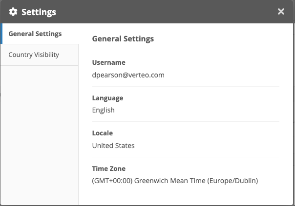Close the Settings dialog with the X
Viewport: 295px width, 206px height.
[281, 12]
